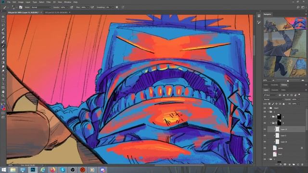Open brush Opacity dropdown arrow
The image size is (308, 173).
point(67,7)
